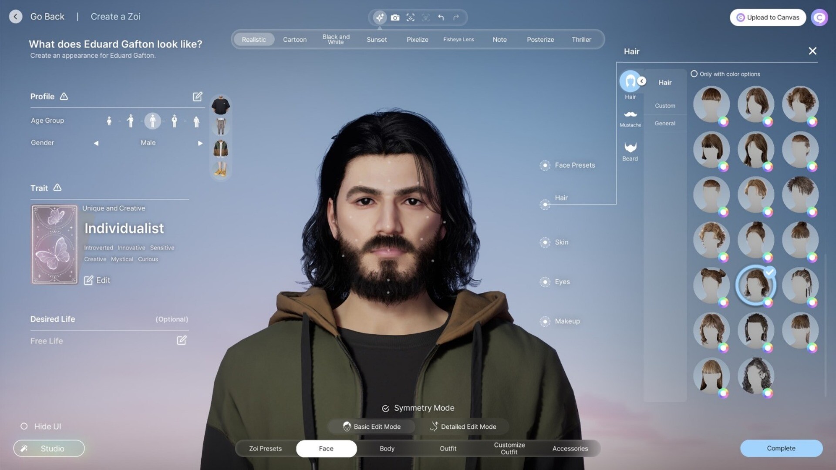Select the long curly black hairstyle thumbnail
Image resolution: width=836 pixels, height=470 pixels.
point(755,375)
